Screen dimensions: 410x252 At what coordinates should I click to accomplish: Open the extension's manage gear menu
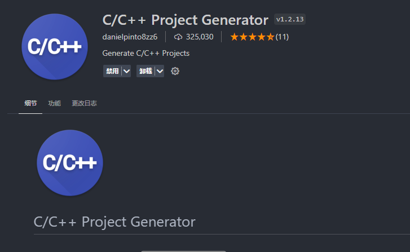(175, 71)
